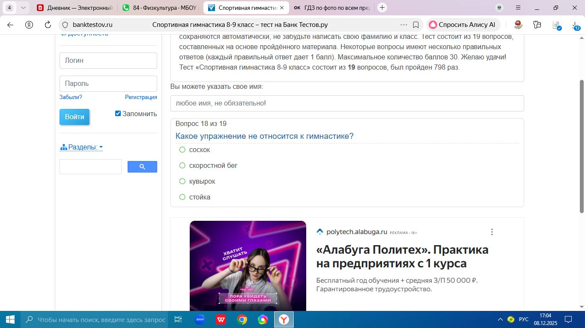Click the "Логин" input field
Image resolution: width=585 pixels, height=328 pixels.
coord(108,61)
